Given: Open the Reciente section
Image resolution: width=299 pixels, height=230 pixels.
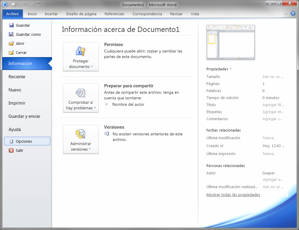Looking at the screenshot, I should 17,76.
